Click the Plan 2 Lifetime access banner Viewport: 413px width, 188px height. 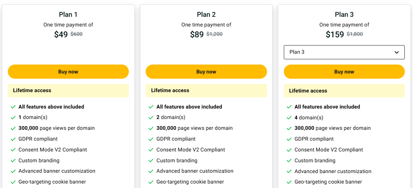(206, 91)
